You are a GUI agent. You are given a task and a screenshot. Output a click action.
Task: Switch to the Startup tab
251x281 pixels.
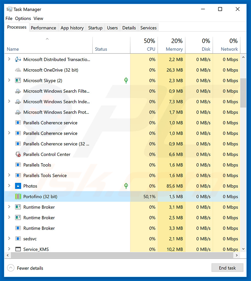pos(95,28)
